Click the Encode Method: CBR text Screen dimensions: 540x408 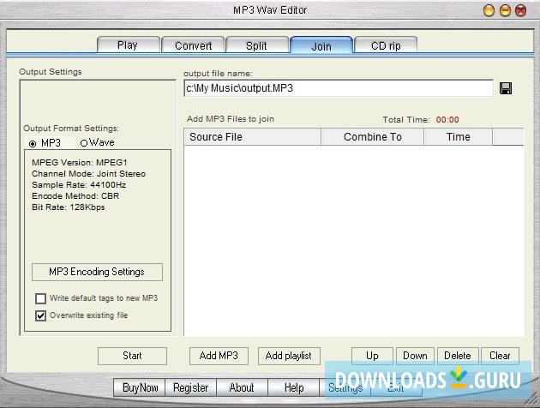(75, 196)
